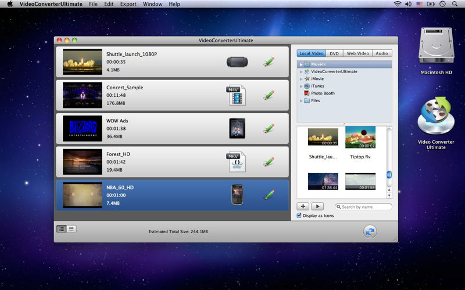The height and width of the screenshot is (290, 465).
Task: Click the thumbnail with duration 00:01:58
Action: pos(360,181)
